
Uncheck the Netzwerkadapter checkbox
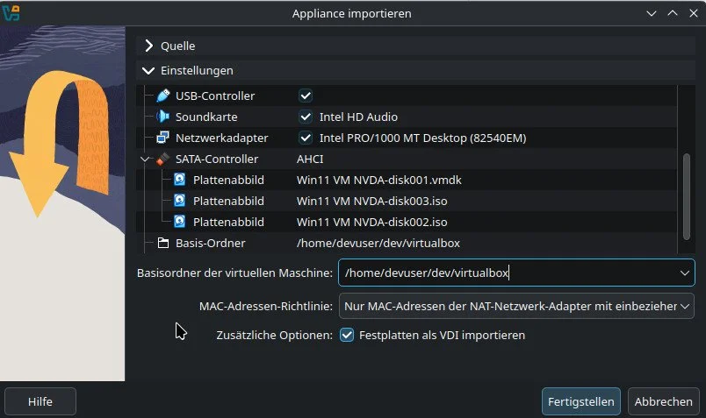pyautogui.click(x=306, y=138)
